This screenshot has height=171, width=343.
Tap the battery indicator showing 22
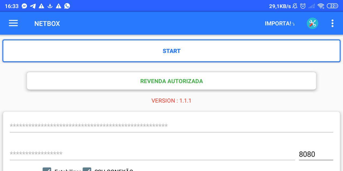click(x=333, y=6)
